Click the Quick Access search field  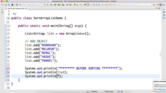pos(144,5)
